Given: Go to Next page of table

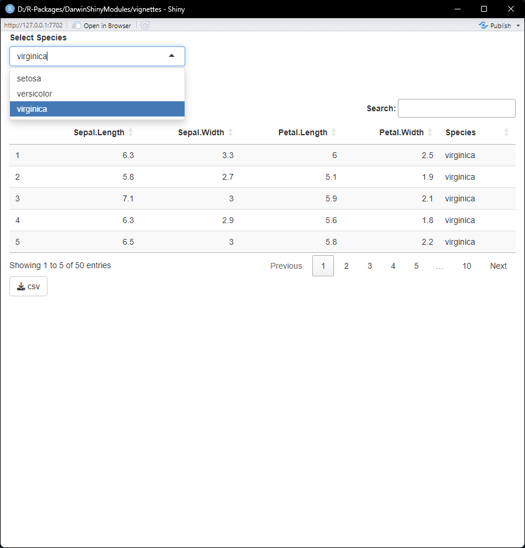Looking at the screenshot, I should pos(498,266).
